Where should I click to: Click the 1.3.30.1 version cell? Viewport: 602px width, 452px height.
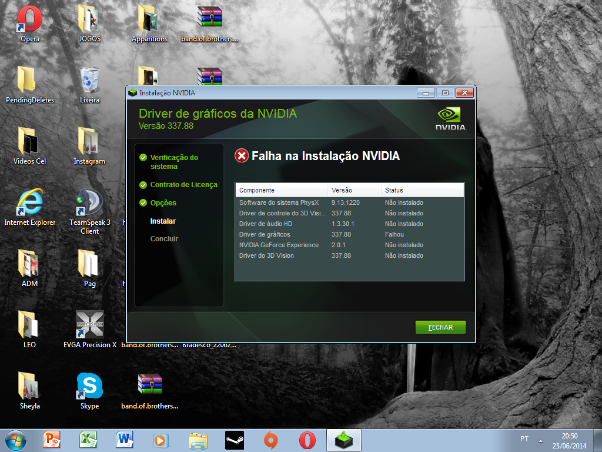click(343, 224)
